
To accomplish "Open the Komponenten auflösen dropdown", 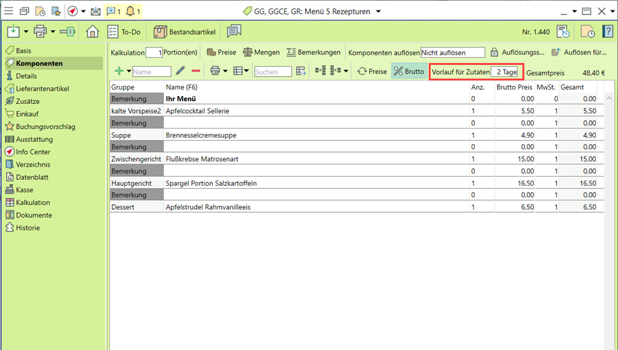I will point(452,52).
